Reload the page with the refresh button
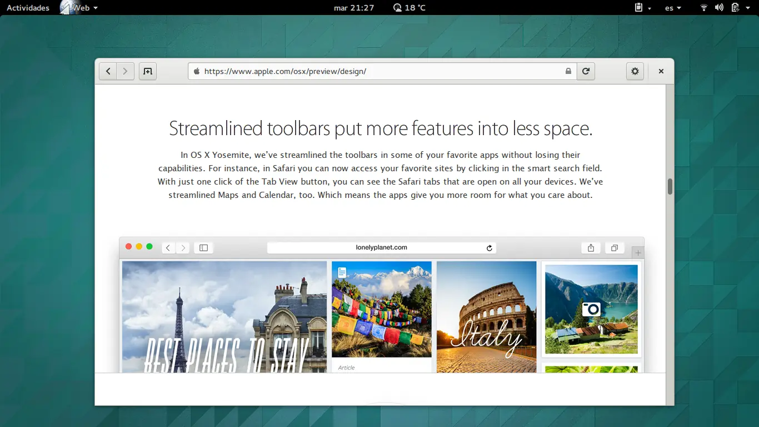Screen dimensions: 759x427 [x=586, y=71]
